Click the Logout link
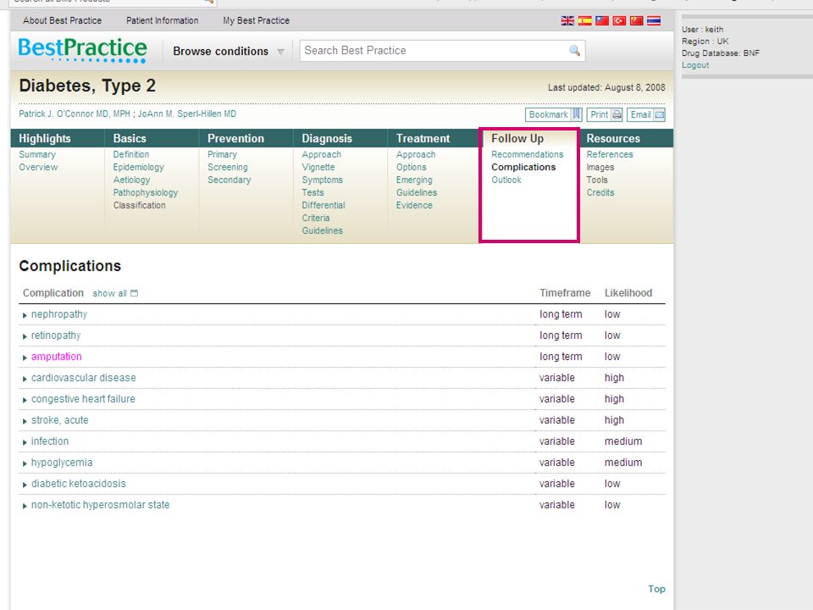Viewport: 813px width, 610px height. [695, 65]
